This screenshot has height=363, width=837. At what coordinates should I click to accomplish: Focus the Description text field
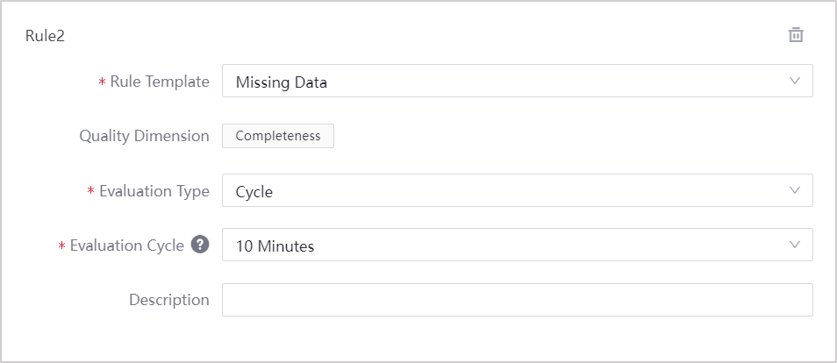tap(517, 300)
